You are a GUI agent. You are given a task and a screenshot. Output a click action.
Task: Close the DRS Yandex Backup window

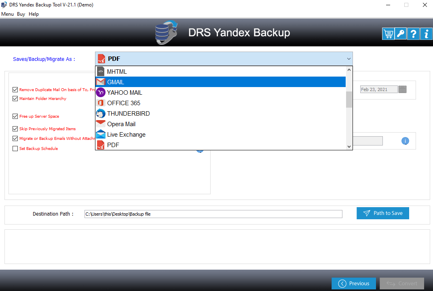coord(425,5)
